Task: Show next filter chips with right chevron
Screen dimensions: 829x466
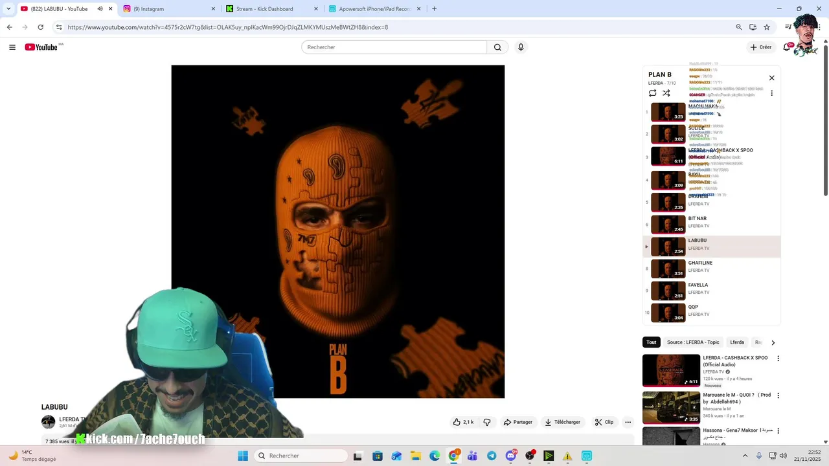Action: point(773,342)
